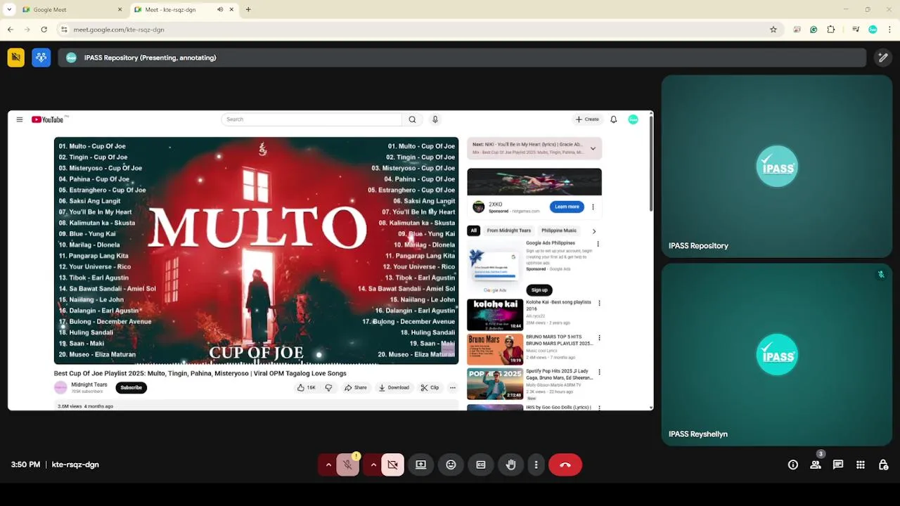Image resolution: width=900 pixels, height=506 pixels.
Task: Open the Activities grid icon
Action: 861,465
